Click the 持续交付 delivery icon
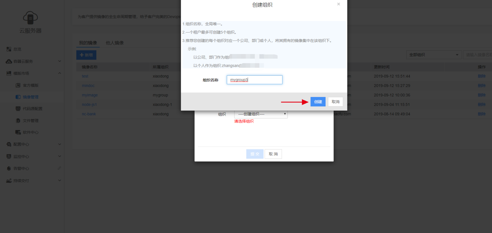Screen dimensions: 492x233 9,180
